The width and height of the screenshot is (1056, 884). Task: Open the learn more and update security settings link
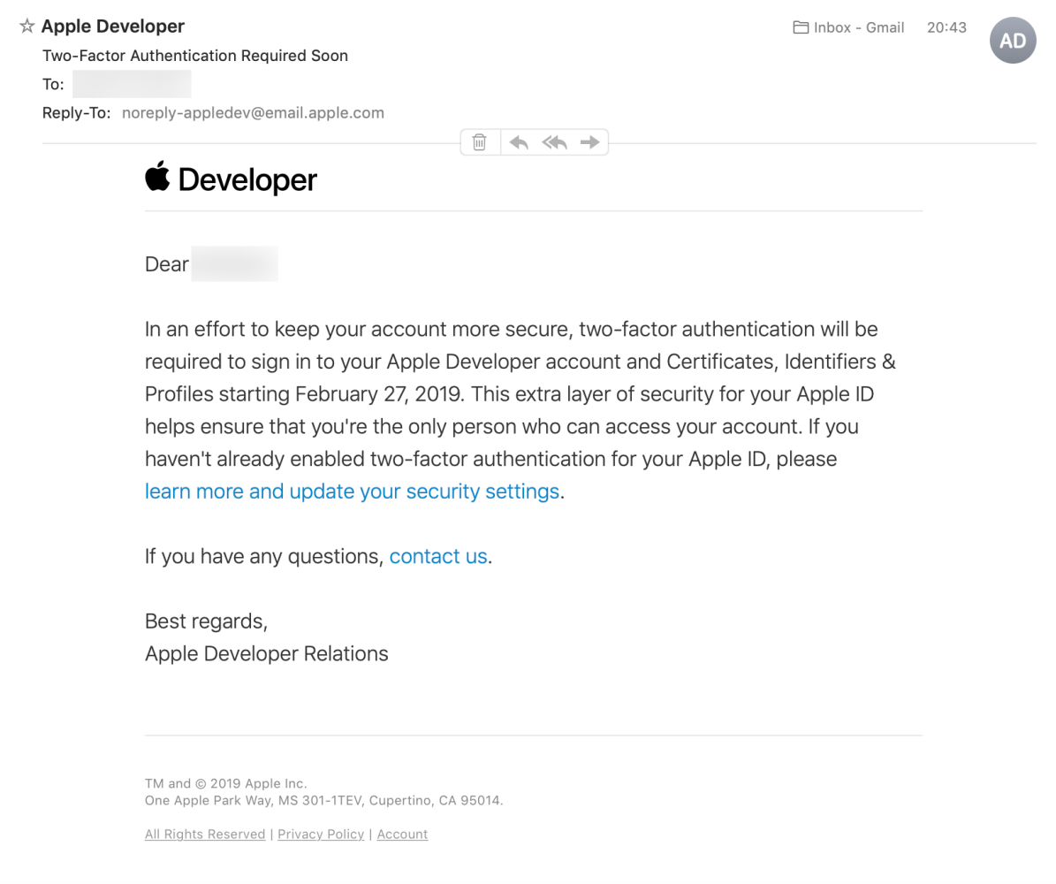(x=352, y=492)
